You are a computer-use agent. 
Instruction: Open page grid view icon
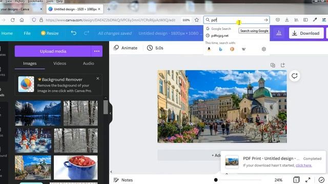[x=296, y=180]
